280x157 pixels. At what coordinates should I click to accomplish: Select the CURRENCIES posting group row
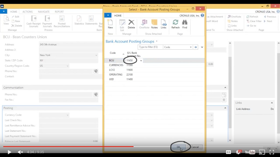click(x=155, y=65)
